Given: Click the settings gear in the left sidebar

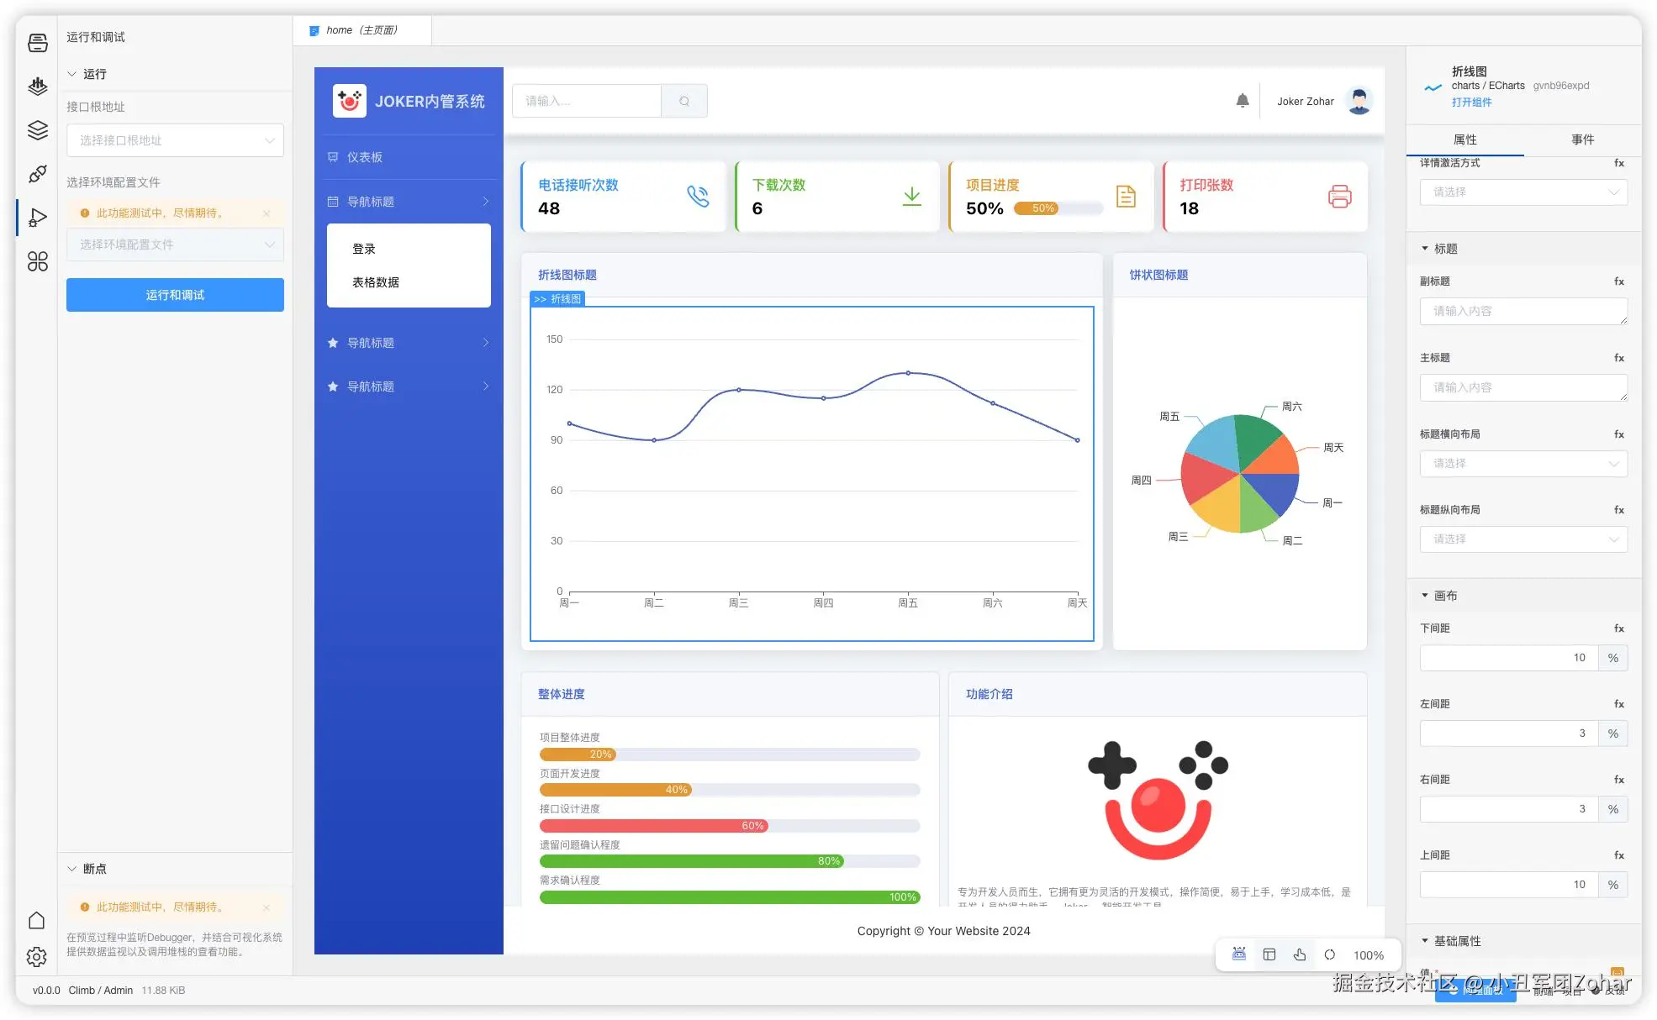Looking at the screenshot, I should pyautogui.click(x=36, y=956).
